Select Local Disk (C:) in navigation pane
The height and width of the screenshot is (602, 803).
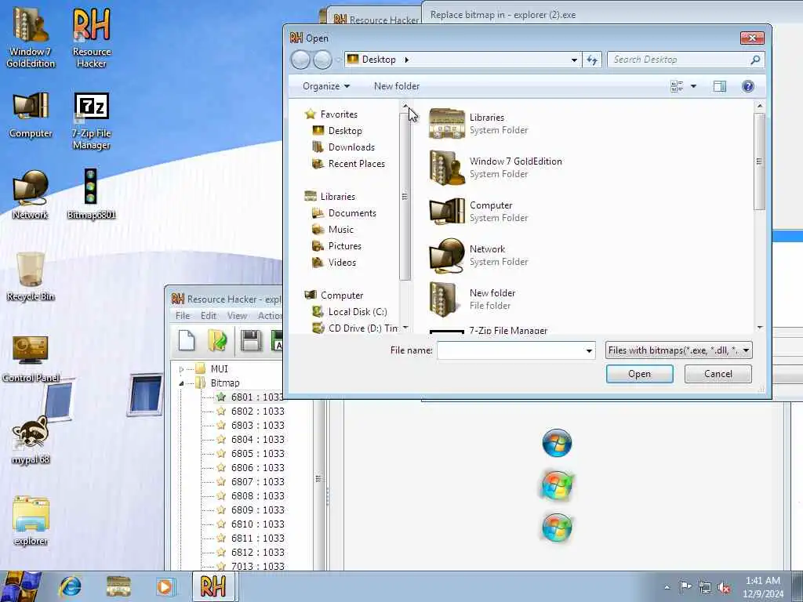pyautogui.click(x=358, y=312)
